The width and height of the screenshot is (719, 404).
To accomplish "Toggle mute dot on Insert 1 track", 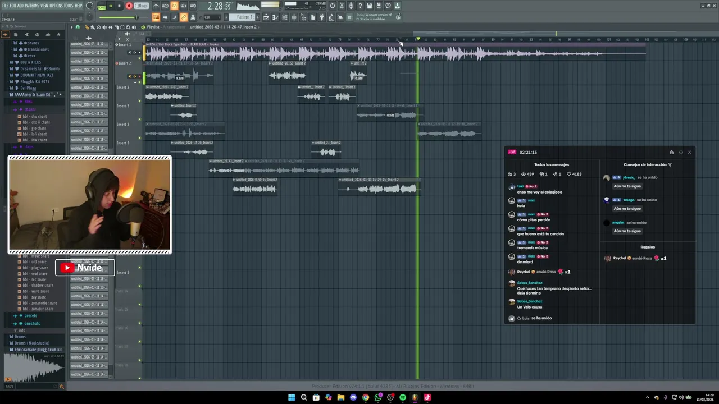I will (139, 58).
